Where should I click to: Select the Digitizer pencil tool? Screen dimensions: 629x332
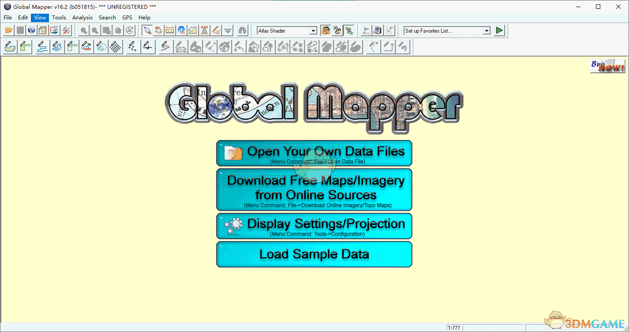pos(216,30)
